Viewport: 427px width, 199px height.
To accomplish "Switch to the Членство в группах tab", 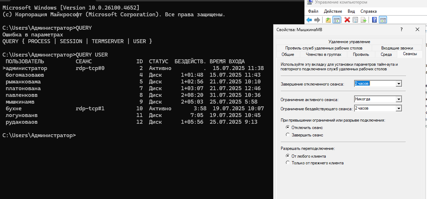I will [x=324, y=54].
